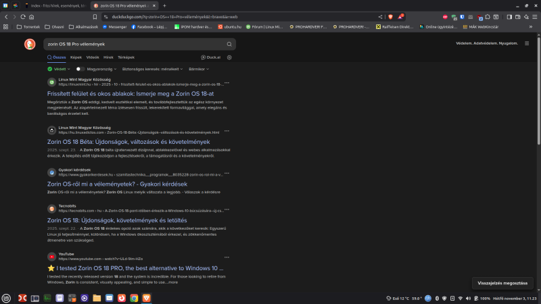The height and width of the screenshot is (304, 541).
Task: Open the Brave Wallet icon
Action: (x=518, y=16)
